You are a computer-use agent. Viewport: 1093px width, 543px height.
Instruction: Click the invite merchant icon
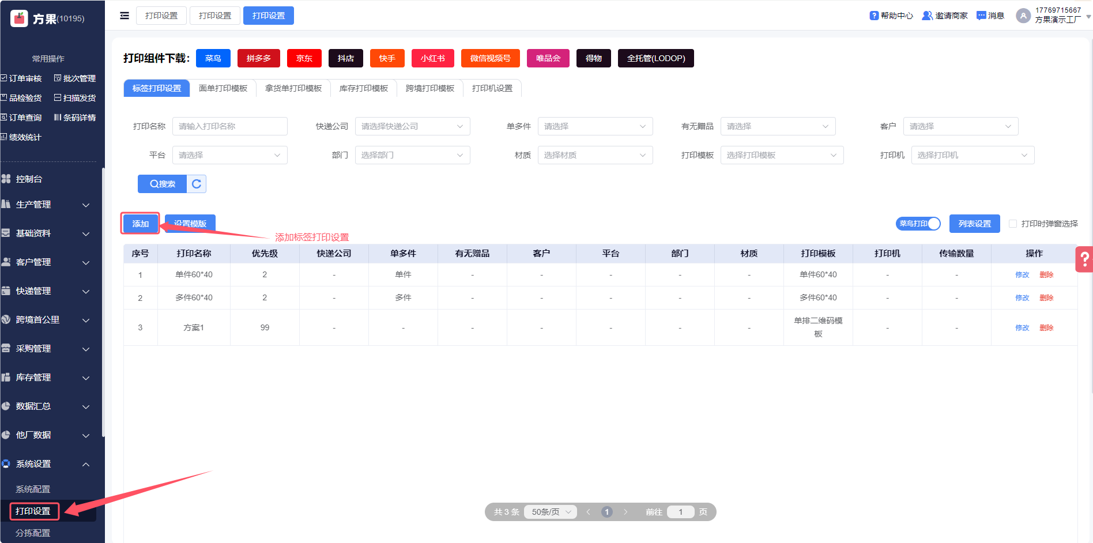tap(927, 16)
